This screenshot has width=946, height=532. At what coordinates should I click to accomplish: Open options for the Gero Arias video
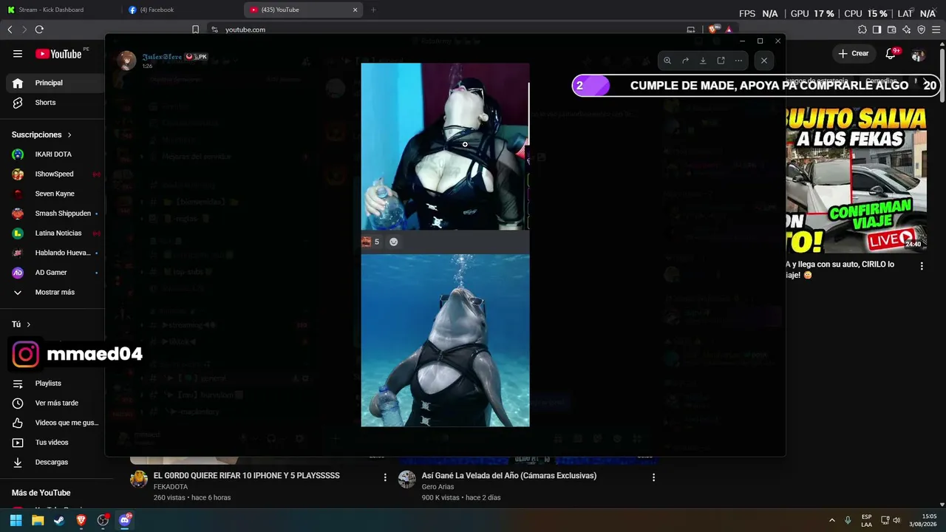(x=653, y=477)
